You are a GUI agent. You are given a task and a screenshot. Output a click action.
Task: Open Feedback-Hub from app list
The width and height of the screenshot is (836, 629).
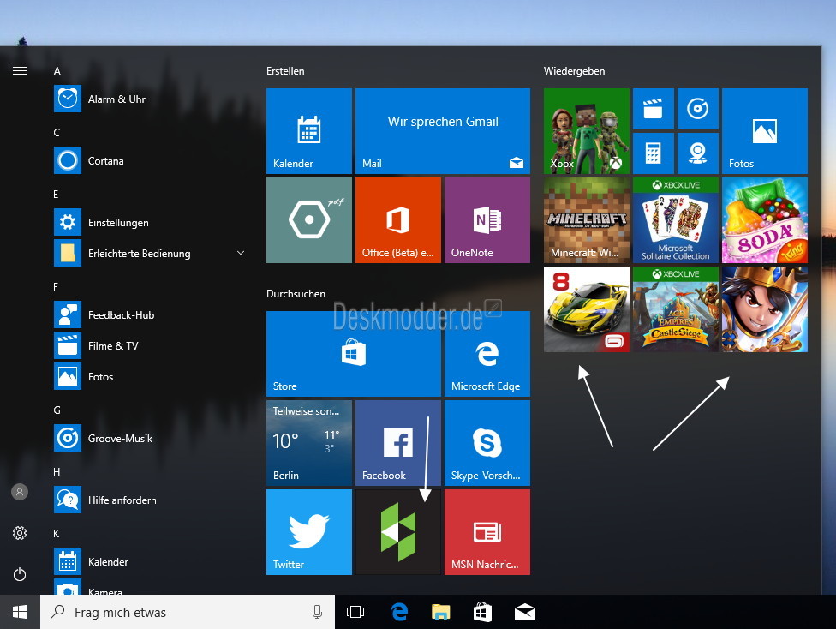point(149,314)
